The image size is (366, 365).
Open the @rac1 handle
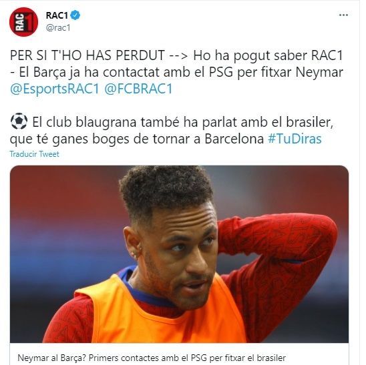[x=58, y=28]
